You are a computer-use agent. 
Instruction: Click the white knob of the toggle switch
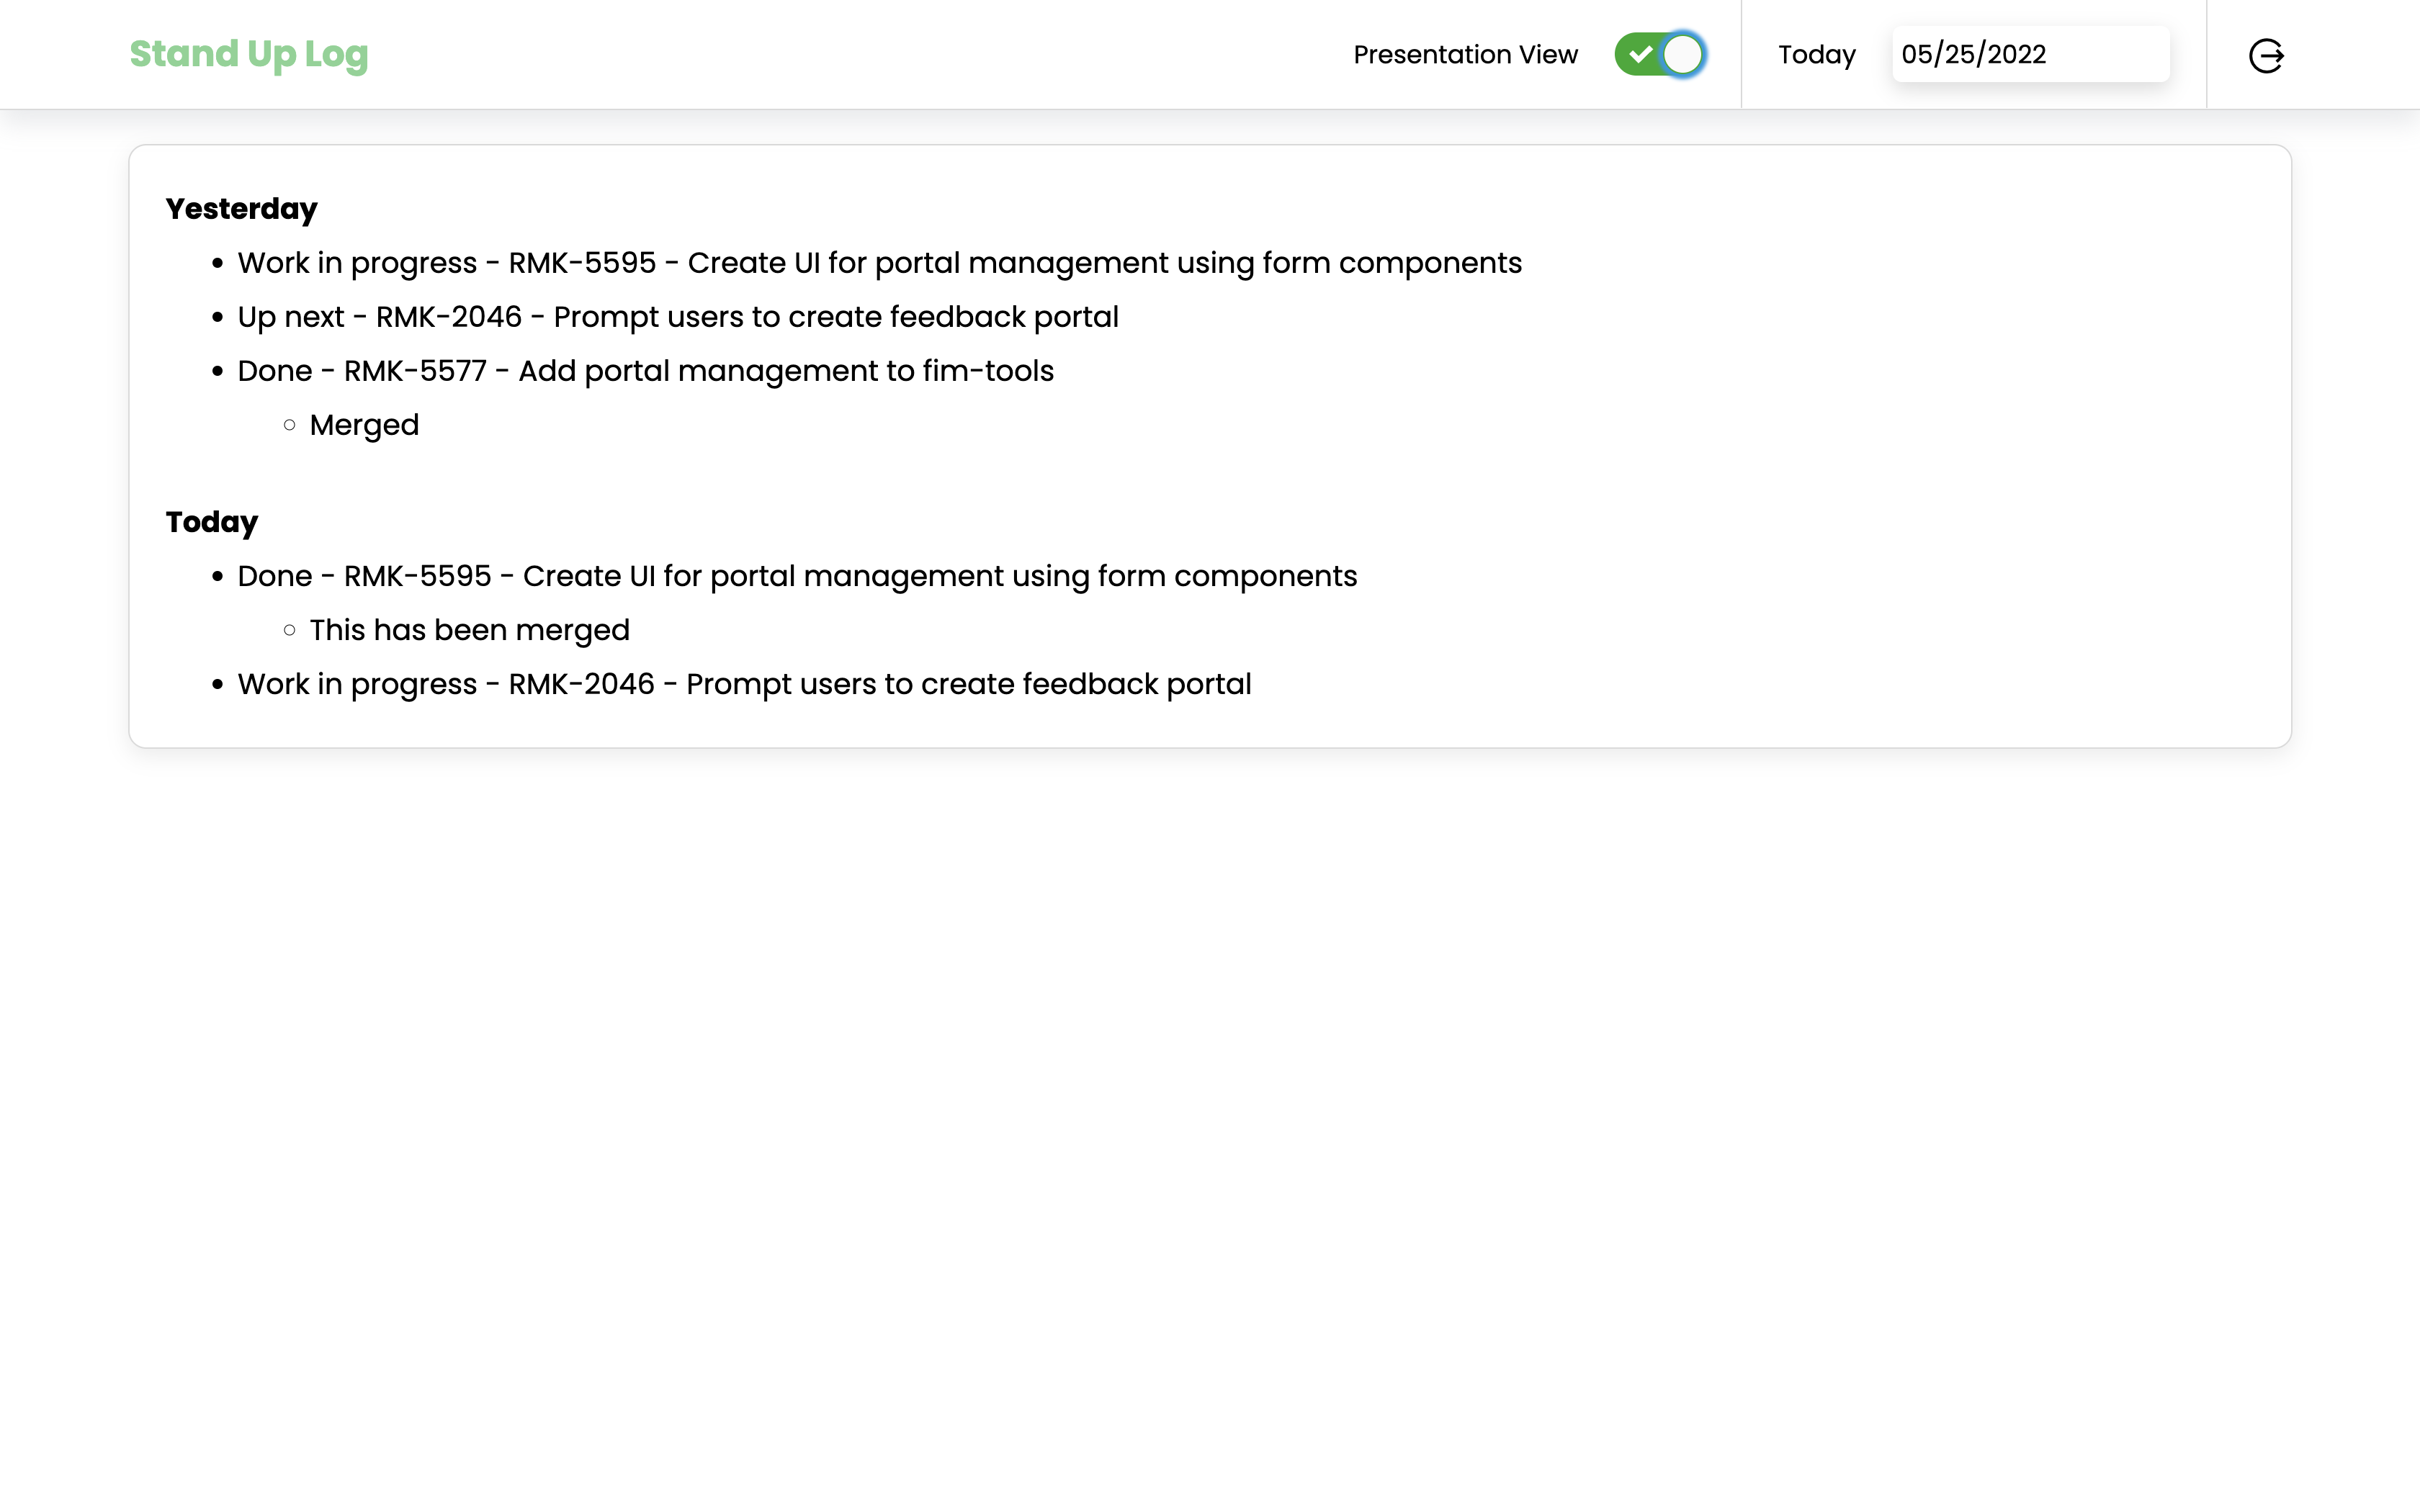1682,54
